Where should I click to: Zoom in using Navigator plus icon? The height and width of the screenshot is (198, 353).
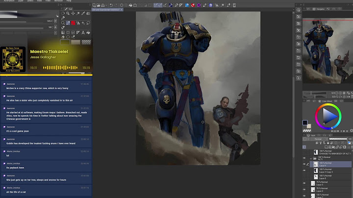[340, 93]
